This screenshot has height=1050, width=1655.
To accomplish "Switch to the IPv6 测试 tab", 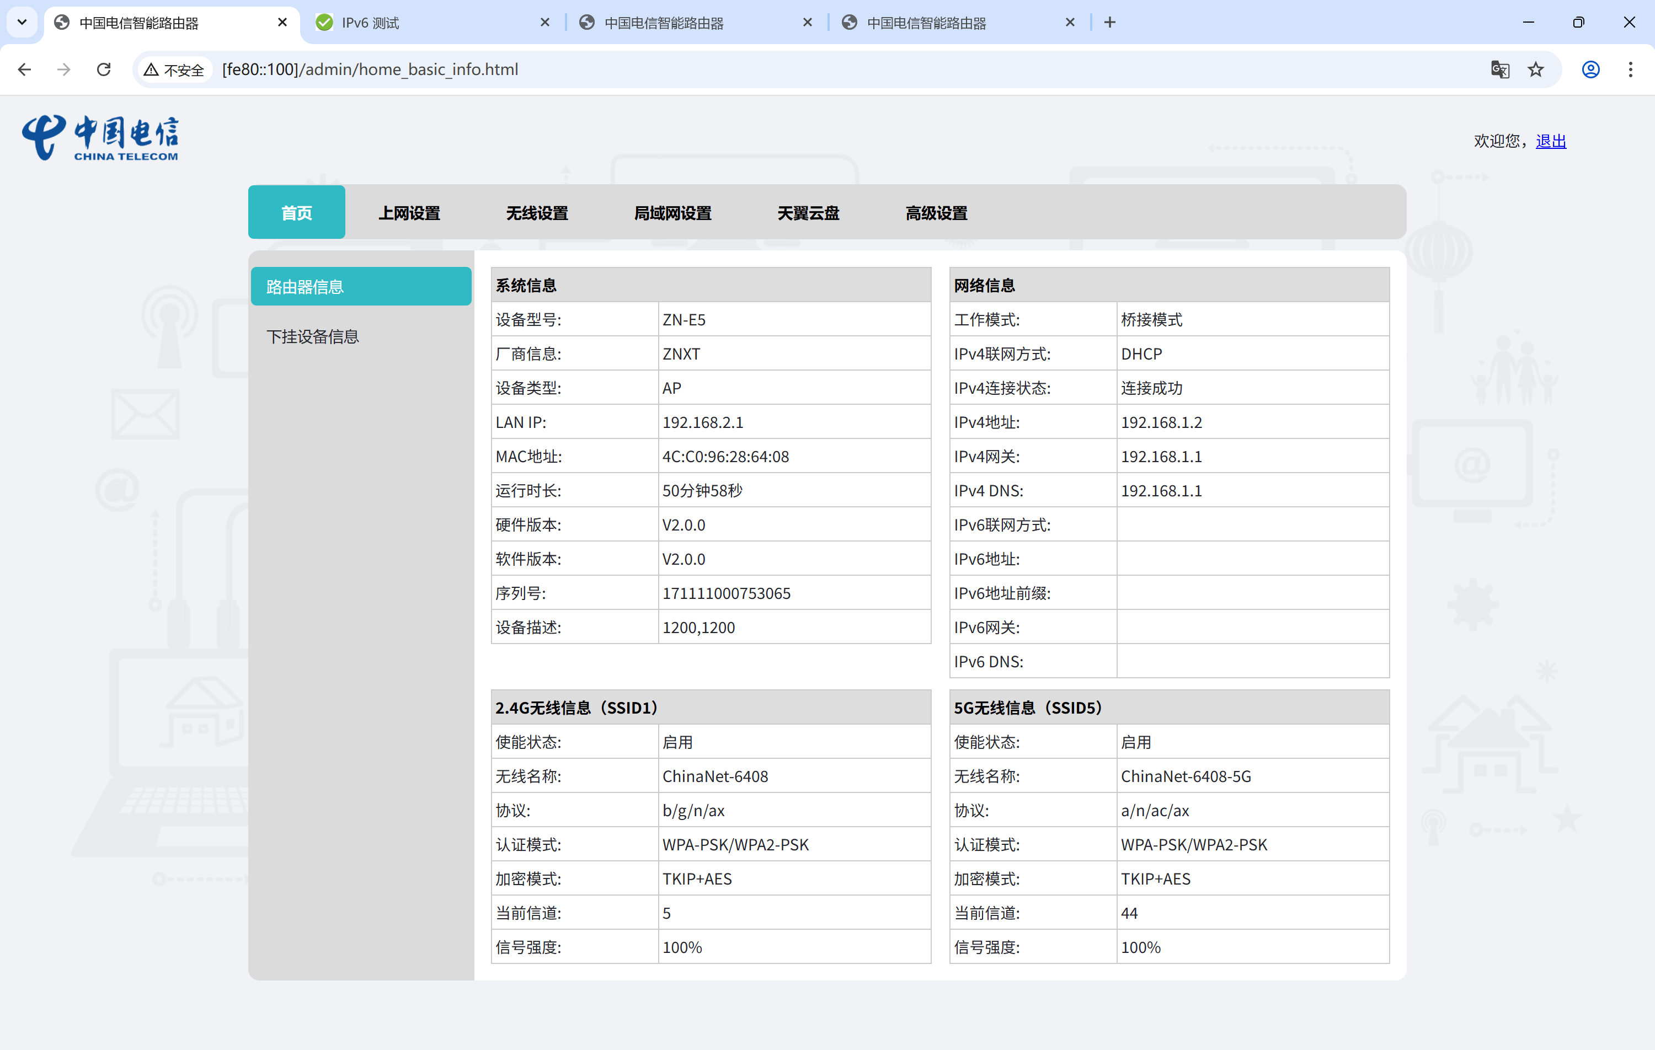I will tap(426, 23).
